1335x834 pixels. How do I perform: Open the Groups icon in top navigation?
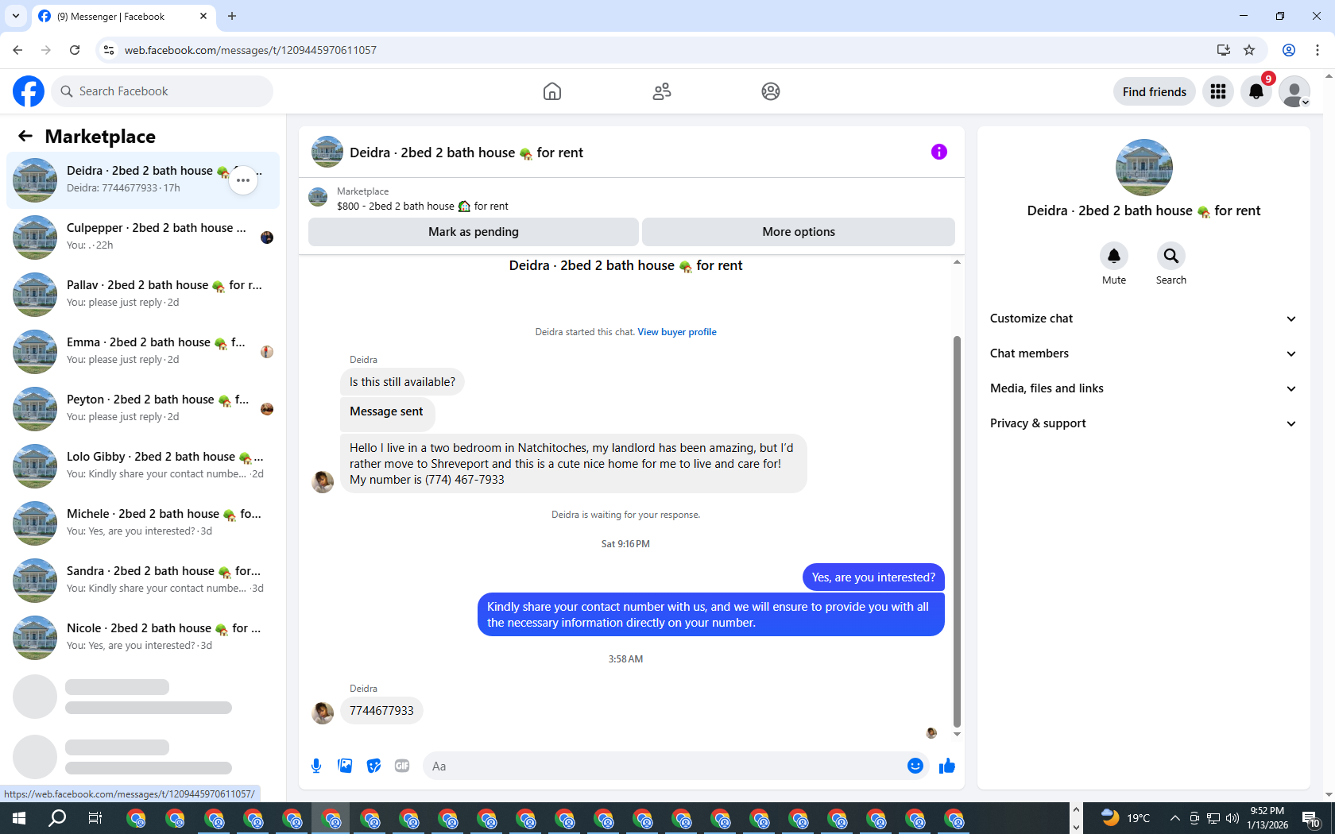(x=771, y=91)
